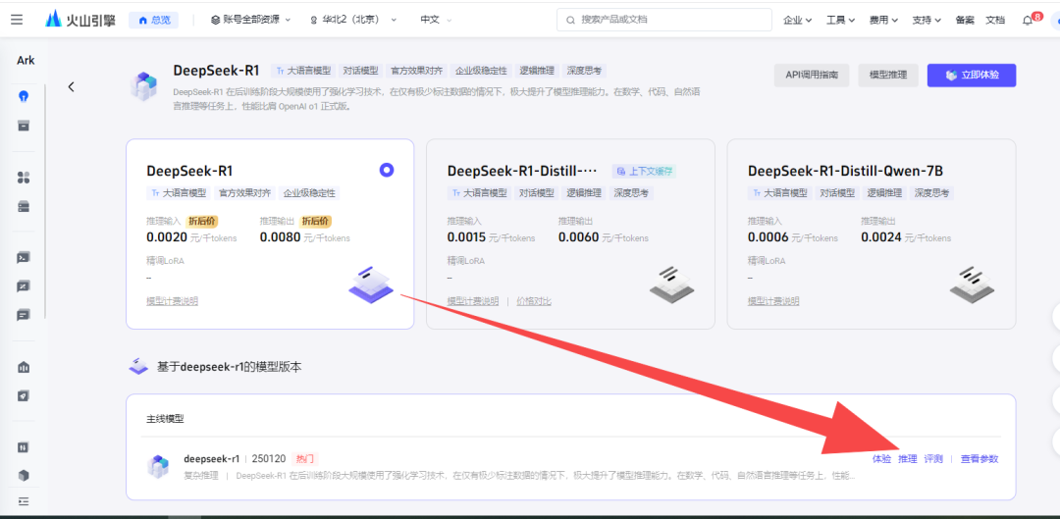Click the 0.0024 output price value
This screenshot has height=519, width=1060.
(880, 237)
